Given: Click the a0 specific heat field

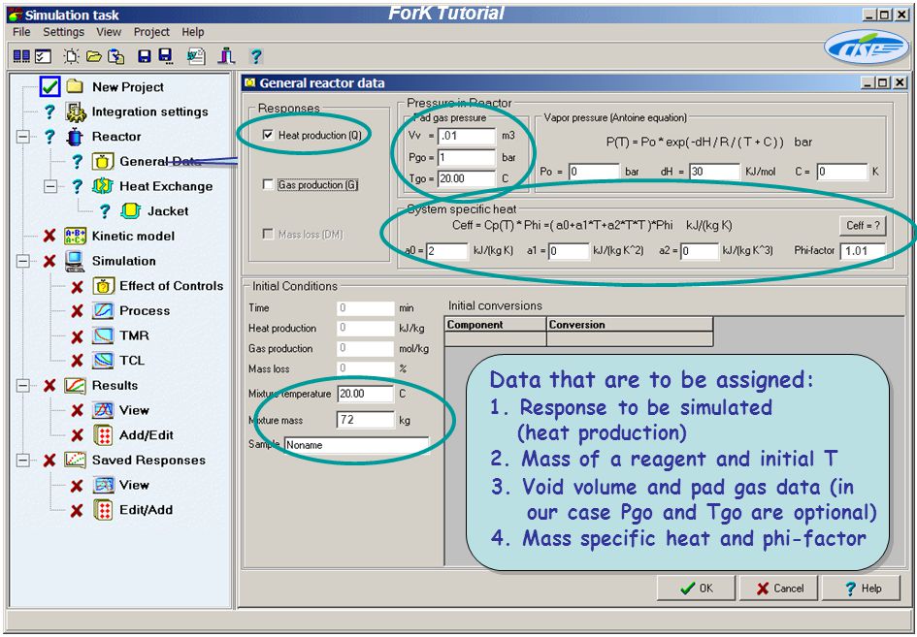Looking at the screenshot, I should [447, 251].
